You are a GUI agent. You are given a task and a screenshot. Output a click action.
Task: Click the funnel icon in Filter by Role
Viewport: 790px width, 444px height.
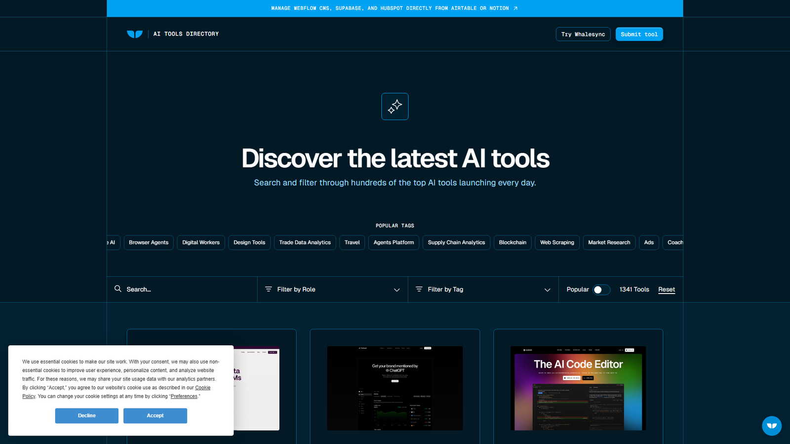(269, 289)
